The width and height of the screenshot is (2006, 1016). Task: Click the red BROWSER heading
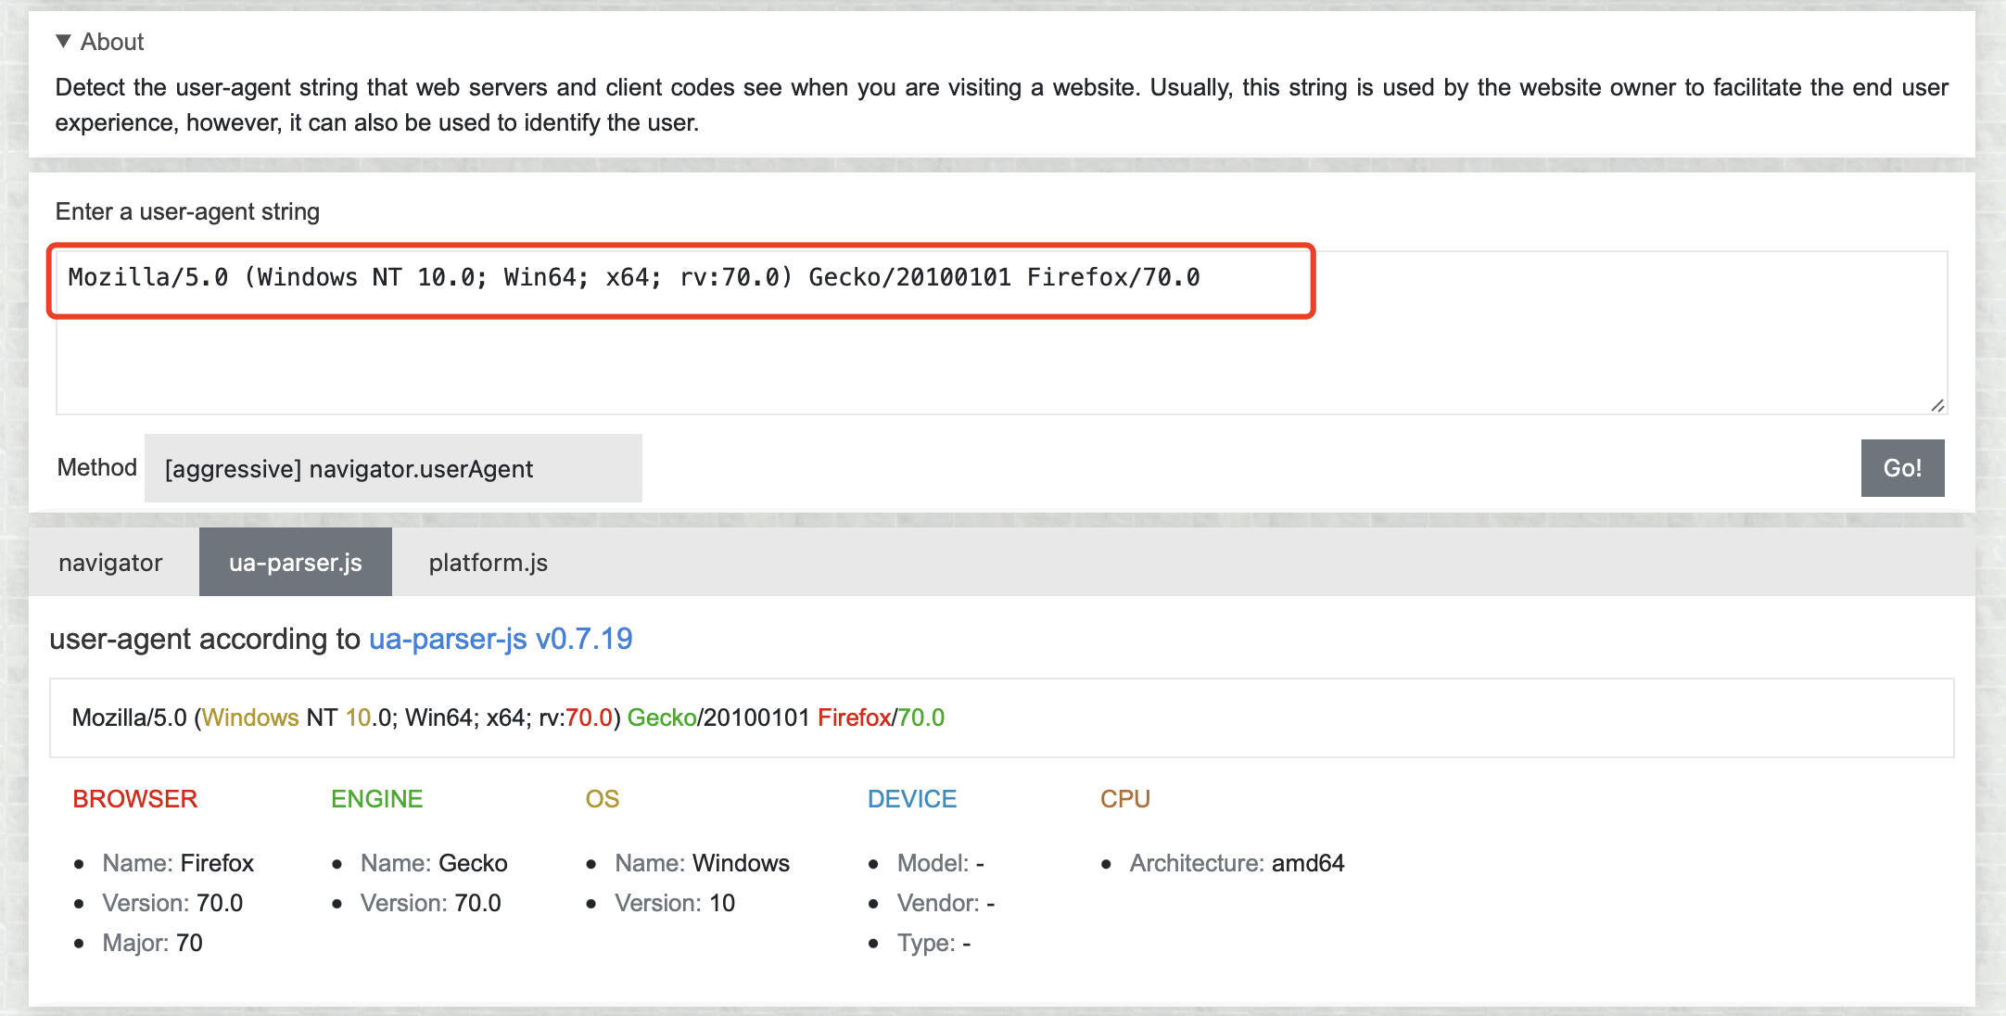pos(134,799)
